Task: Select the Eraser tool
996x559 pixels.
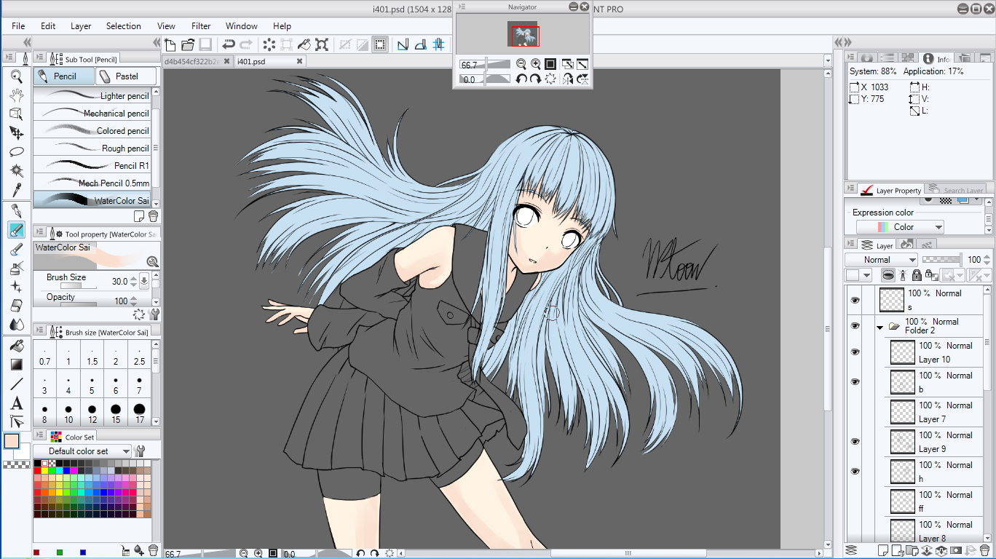Action: click(x=16, y=306)
